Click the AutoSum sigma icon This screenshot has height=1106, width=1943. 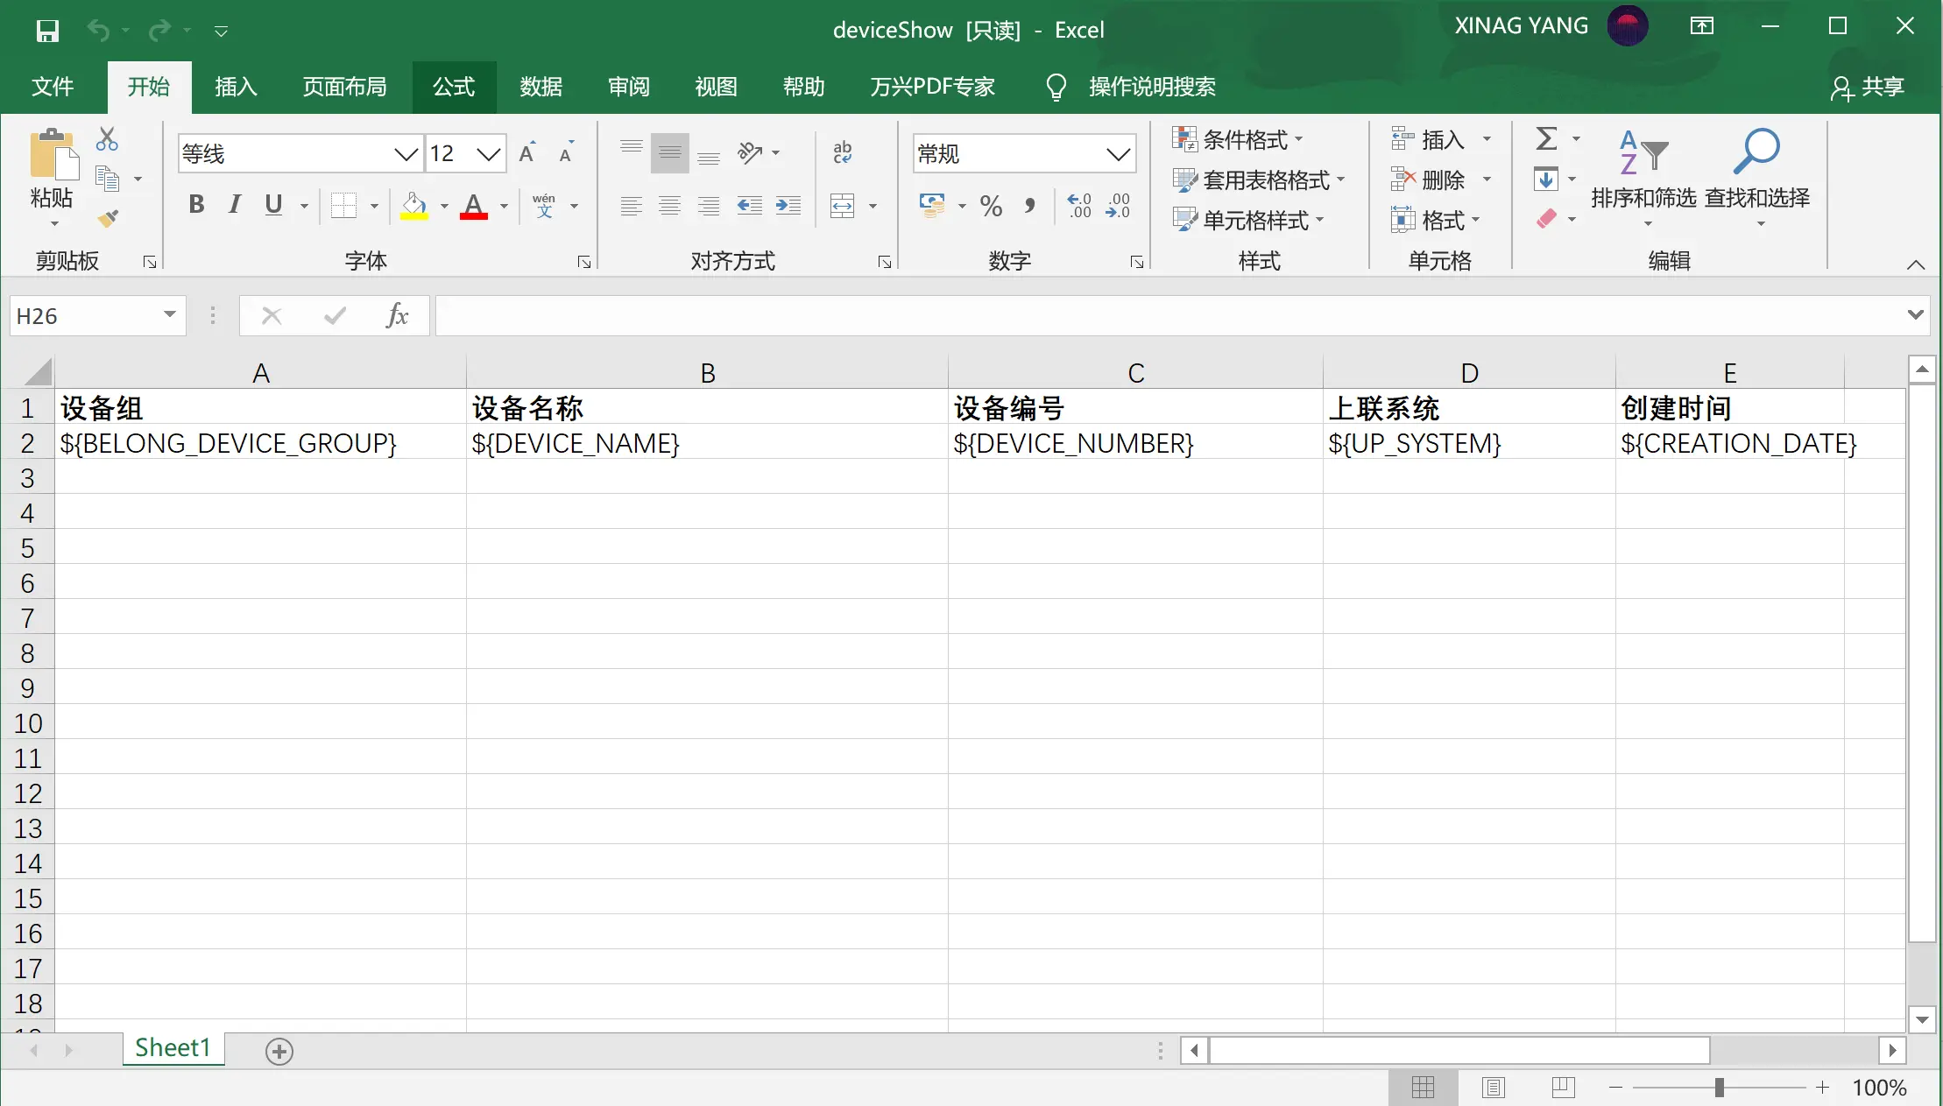click(x=1546, y=139)
